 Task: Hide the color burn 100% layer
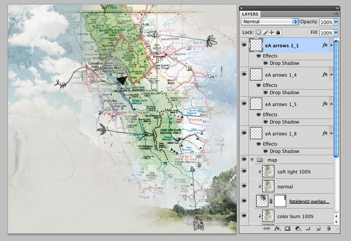click(x=244, y=216)
